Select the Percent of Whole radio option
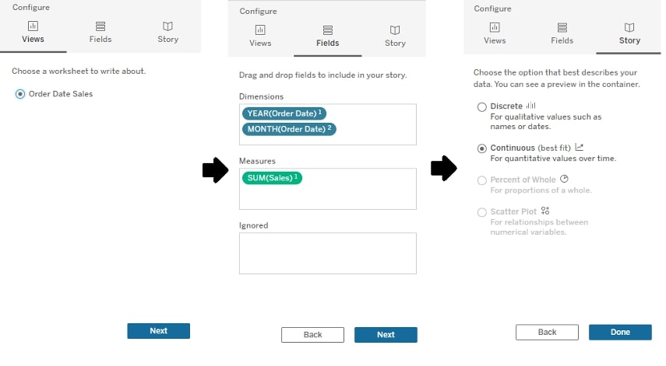Screen dimensions: 666x366 point(481,180)
